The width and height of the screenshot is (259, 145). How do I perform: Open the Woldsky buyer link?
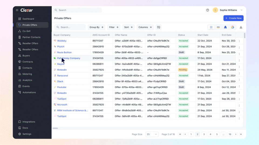62,41
